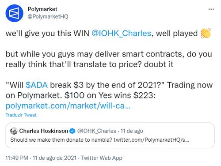
Task: Follow the polymarket.com/market link
Action: pyautogui.click(x=68, y=106)
